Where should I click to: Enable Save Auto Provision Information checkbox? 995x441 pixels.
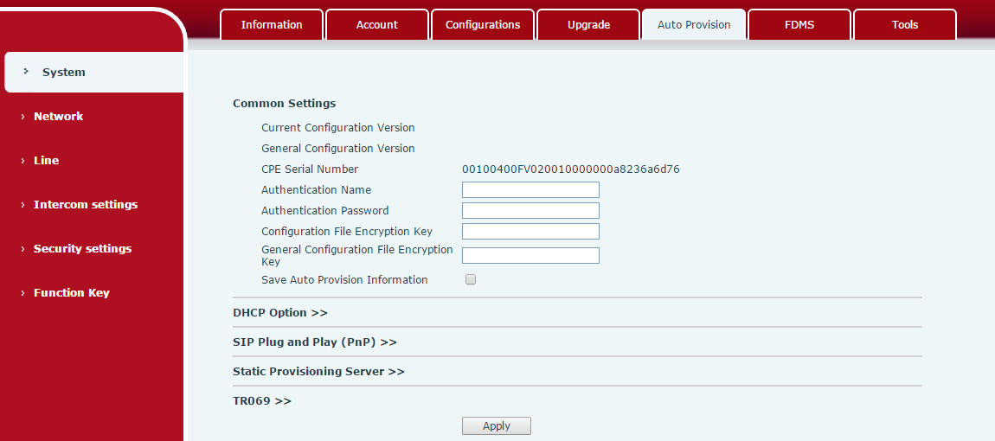(471, 279)
